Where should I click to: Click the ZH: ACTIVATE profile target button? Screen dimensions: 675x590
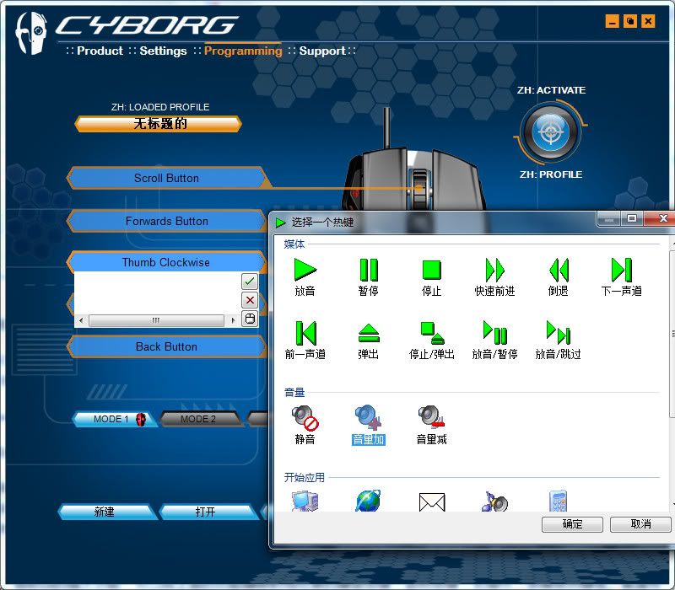point(550,132)
